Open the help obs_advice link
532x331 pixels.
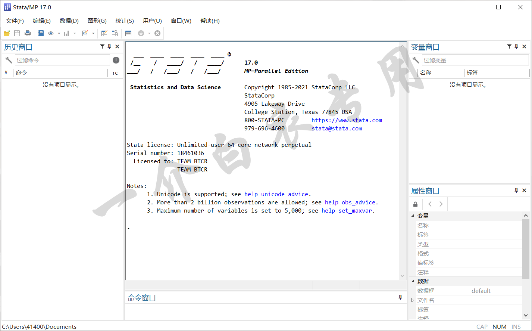pyautogui.click(x=350, y=202)
